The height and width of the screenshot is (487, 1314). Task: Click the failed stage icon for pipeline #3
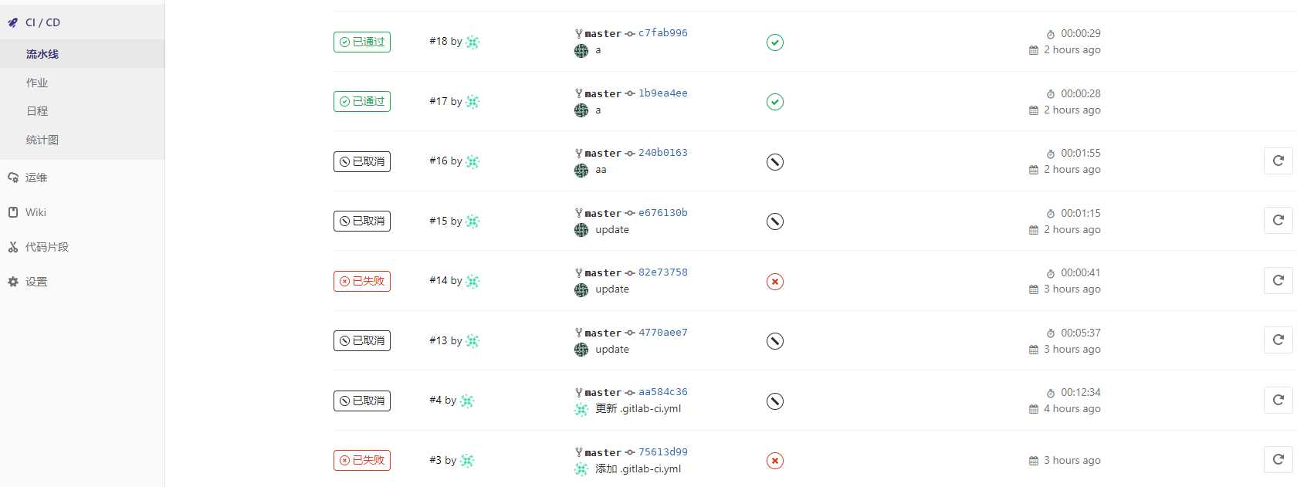[x=775, y=461]
